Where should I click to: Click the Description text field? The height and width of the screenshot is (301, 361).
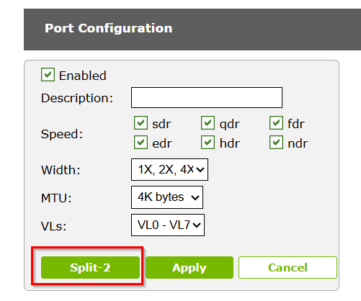coord(207,98)
